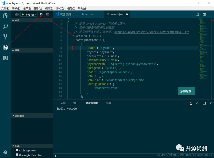Click the "pythonPath" key text
This screenshot has width=214, height=158.
tap(97, 64)
